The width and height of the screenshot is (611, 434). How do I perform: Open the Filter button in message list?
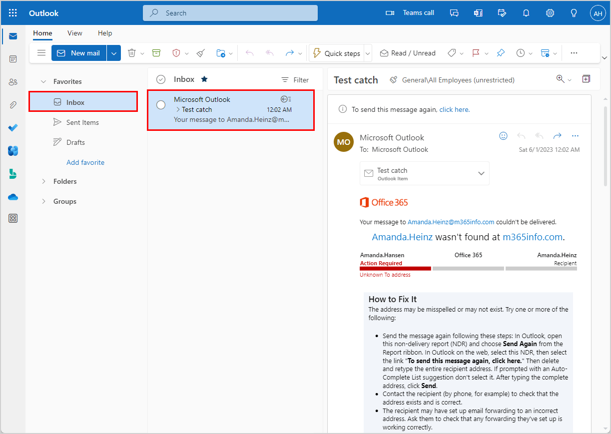pos(295,80)
